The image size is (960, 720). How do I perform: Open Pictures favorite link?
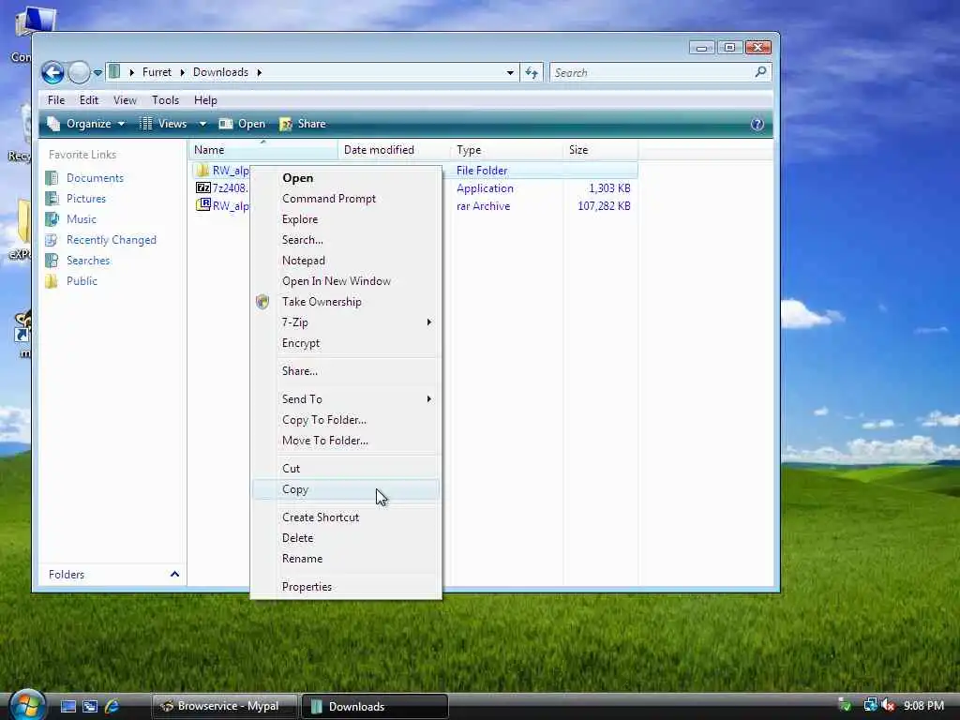pos(85,199)
